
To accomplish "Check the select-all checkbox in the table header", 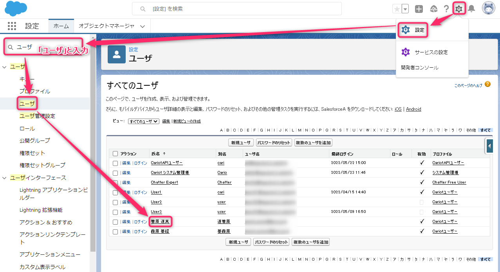I will [115, 154].
